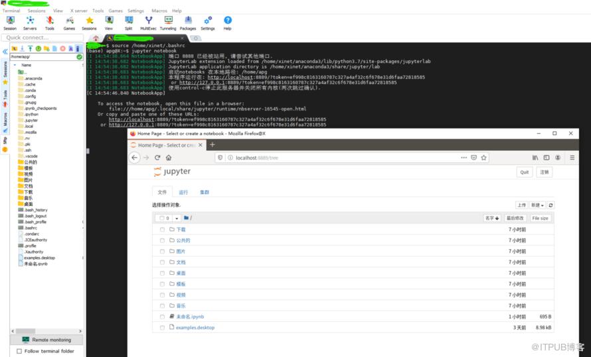The width and height of the screenshot is (591, 357).
Task: Expand the 新建 dropdown in Jupyter
Action: pyautogui.click(x=537, y=205)
